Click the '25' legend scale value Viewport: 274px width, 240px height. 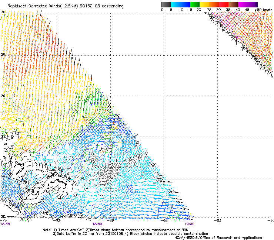209,10
